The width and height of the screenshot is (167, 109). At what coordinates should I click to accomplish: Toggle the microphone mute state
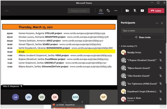point(135,11)
